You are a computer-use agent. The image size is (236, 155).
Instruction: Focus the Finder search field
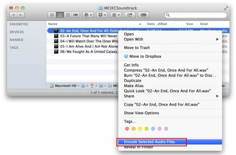click(x=195, y=15)
